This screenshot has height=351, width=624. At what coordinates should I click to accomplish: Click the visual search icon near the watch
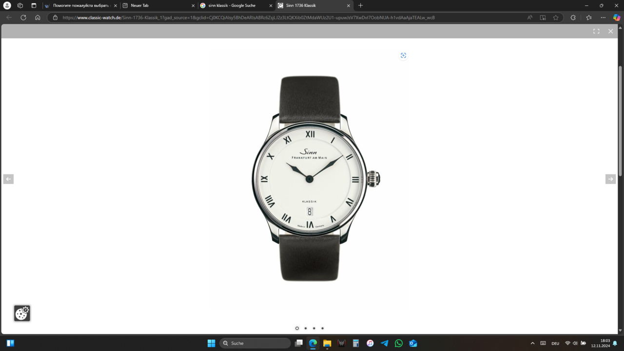point(403,56)
